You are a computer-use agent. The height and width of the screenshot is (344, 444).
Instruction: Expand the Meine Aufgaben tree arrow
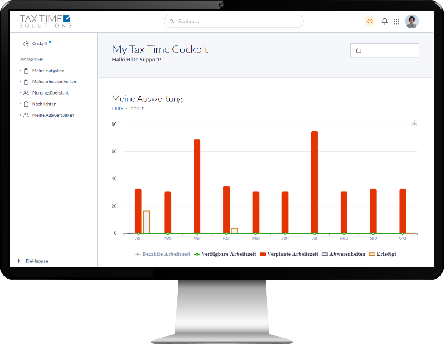coord(20,71)
